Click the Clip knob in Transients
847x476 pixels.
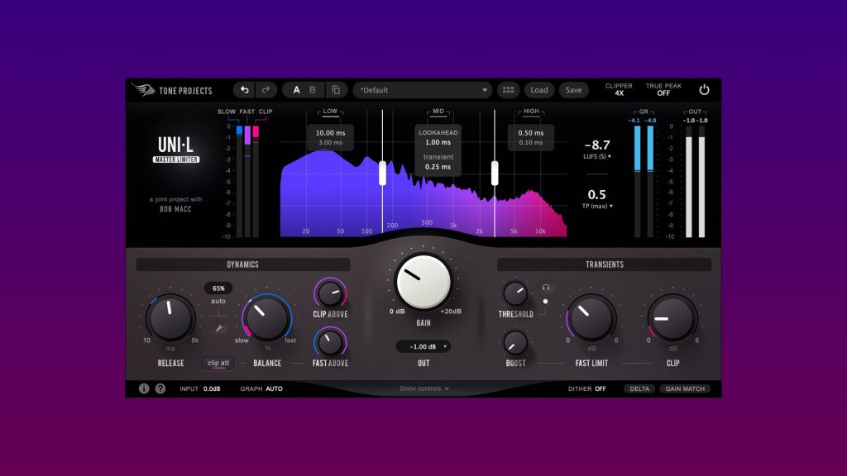click(672, 318)
